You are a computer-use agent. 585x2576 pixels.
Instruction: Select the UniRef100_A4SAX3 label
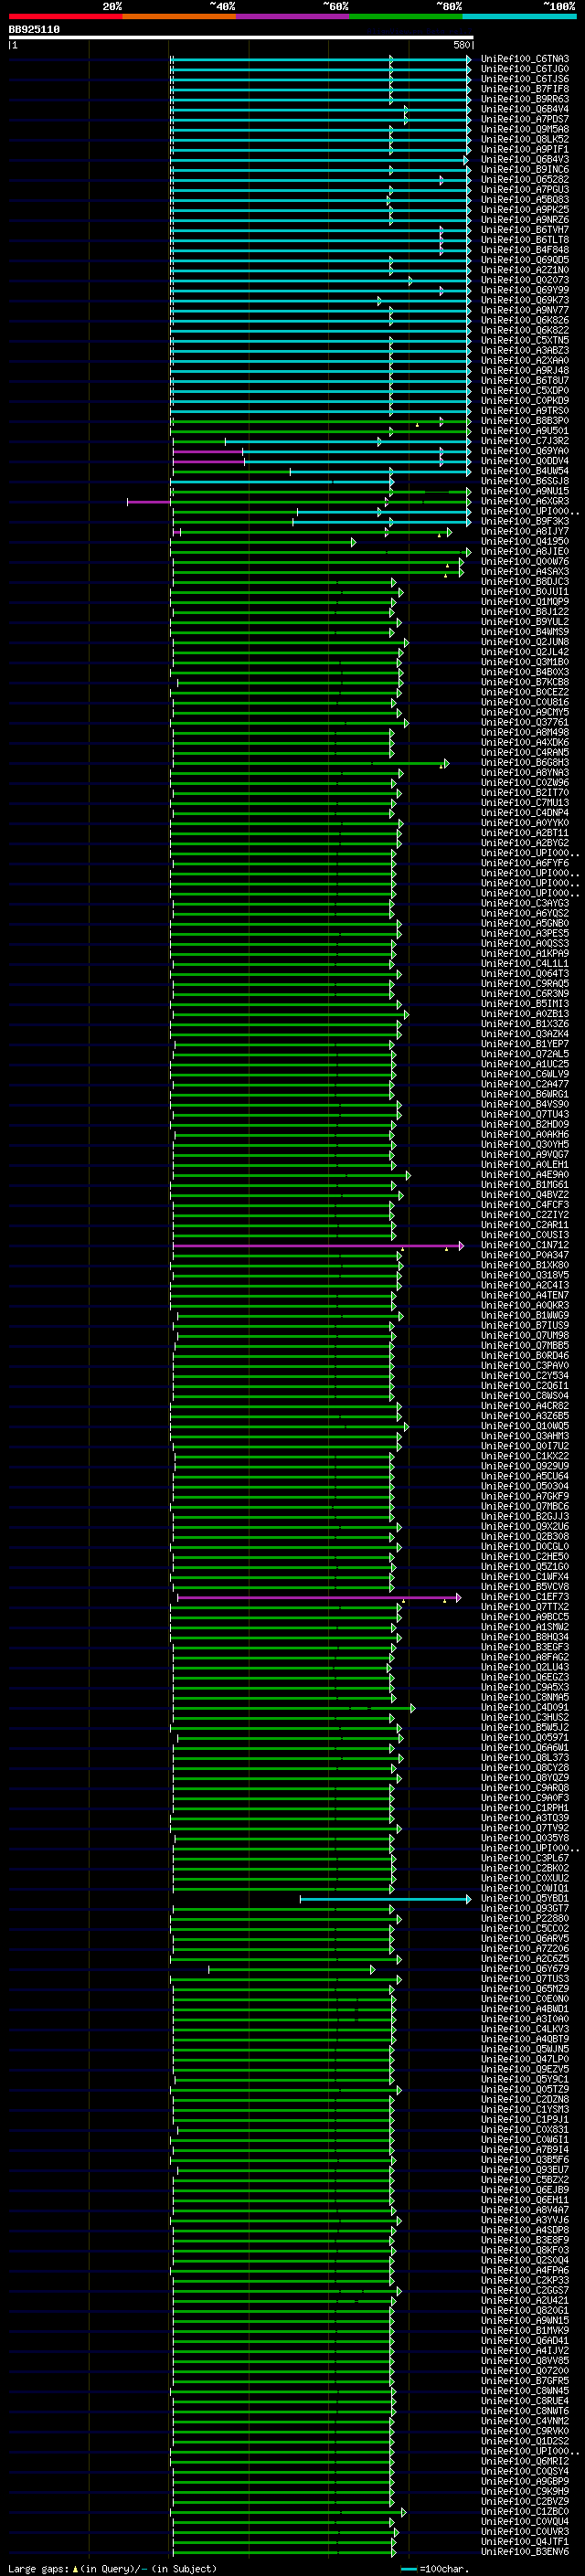[525, 571]
